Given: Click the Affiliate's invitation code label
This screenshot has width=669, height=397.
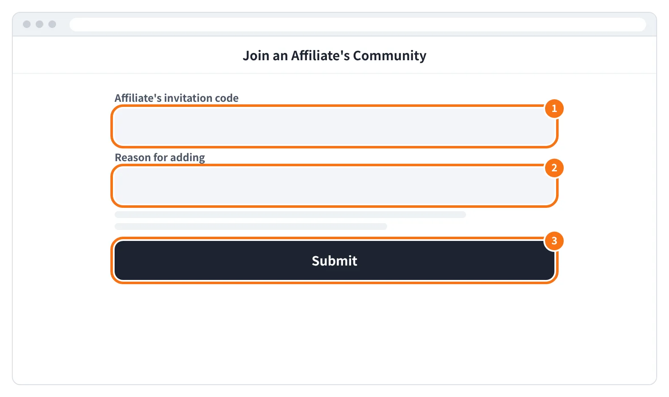Looking at the screenshot, I should [177, 98].
